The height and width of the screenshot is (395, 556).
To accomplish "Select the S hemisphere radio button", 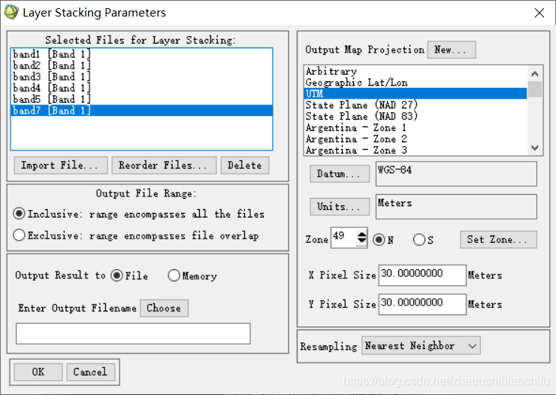I will [x=419, y=240].
